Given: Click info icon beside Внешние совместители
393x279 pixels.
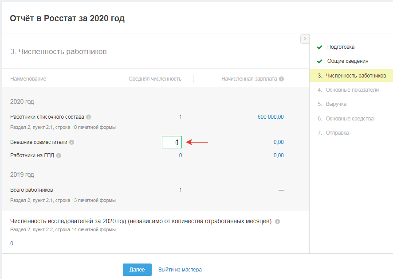Looking at the screenshot, I should click(x=72, y=143).
